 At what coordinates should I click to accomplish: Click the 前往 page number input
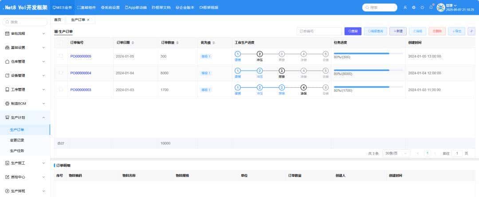pos(457,153)
